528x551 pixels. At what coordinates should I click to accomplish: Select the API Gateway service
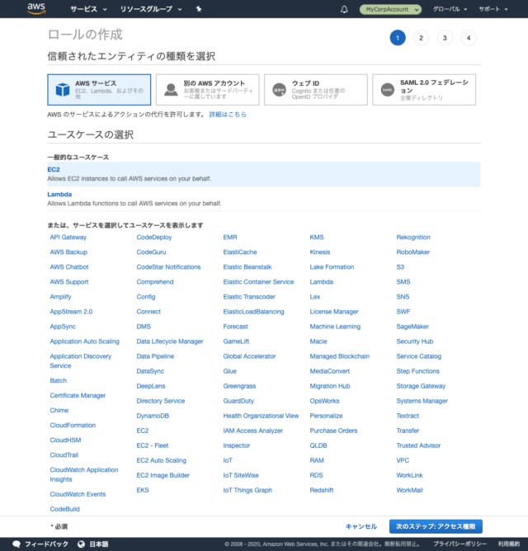[68, 238]
